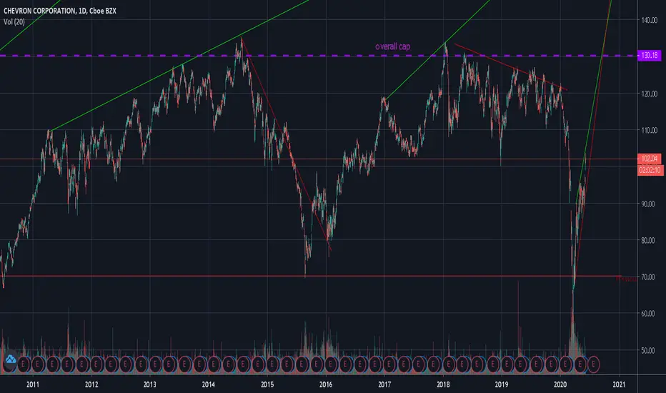Open the first E earnings marker beside the cloud logo
This screenshot has height=393, width=666.
point(24,364)
